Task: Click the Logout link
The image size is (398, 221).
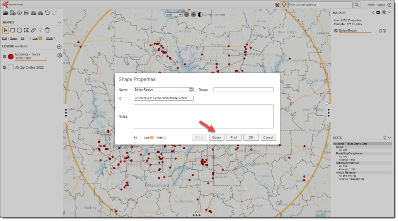Action: tap(381, 5)
